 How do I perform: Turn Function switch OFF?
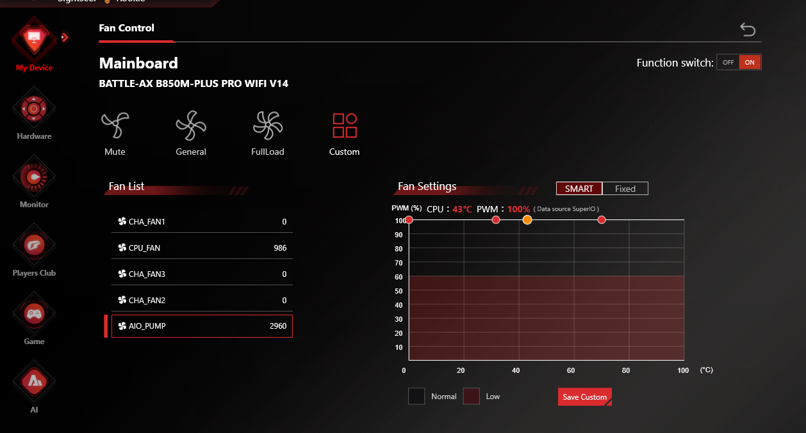(x=728, y=63)
